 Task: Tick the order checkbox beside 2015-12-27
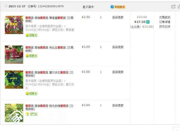coord(6,6)
